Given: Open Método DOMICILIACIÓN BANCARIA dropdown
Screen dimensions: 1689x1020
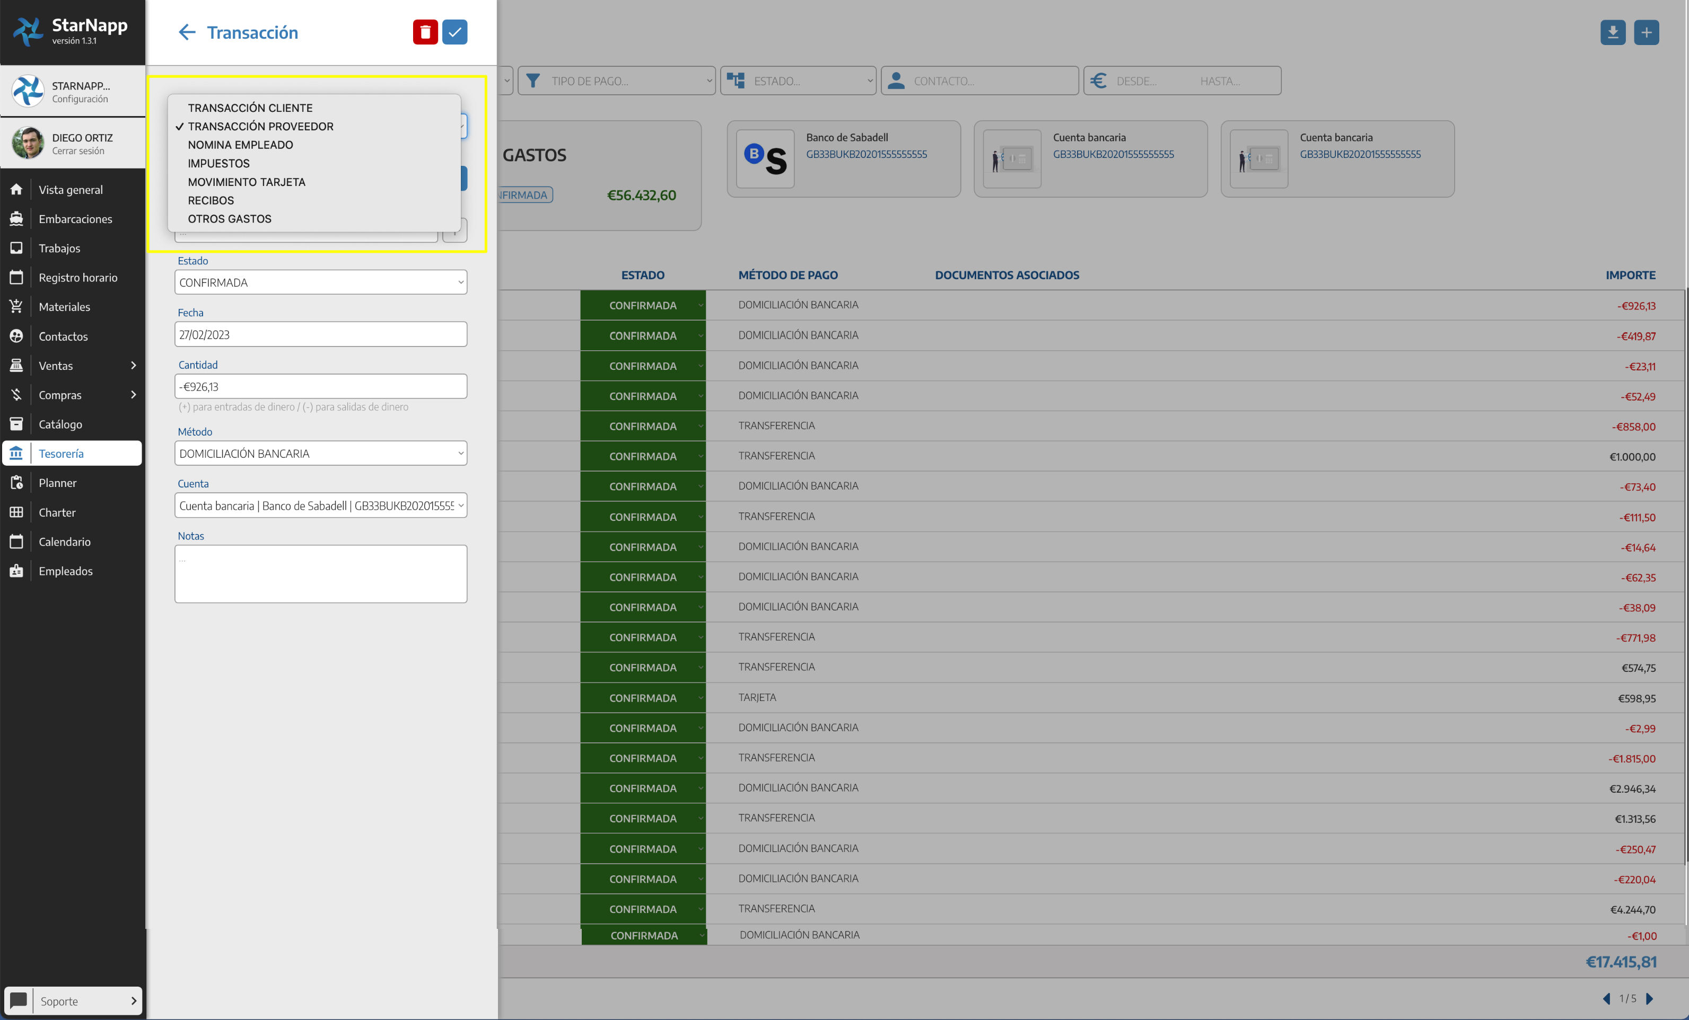Looking at the screenshot, I should click(x=320, y=454).
